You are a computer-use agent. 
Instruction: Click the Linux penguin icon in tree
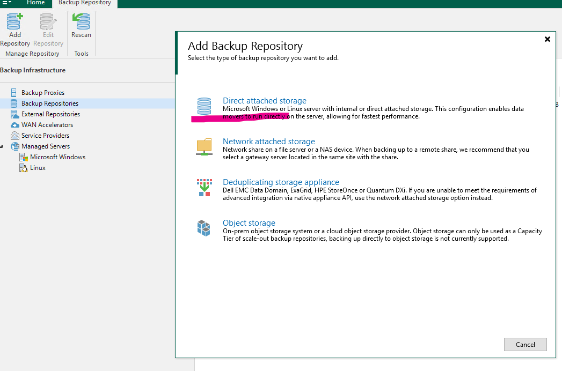pyautogui.click(x=23, y=168)
